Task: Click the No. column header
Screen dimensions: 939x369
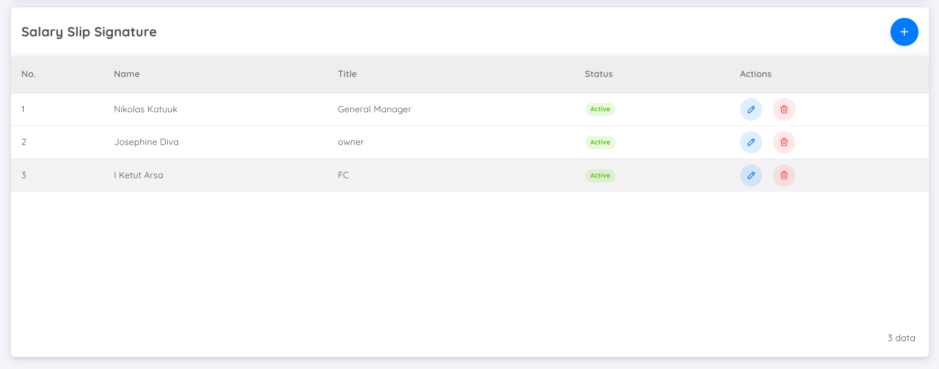Action: click(x=28, y=74)
